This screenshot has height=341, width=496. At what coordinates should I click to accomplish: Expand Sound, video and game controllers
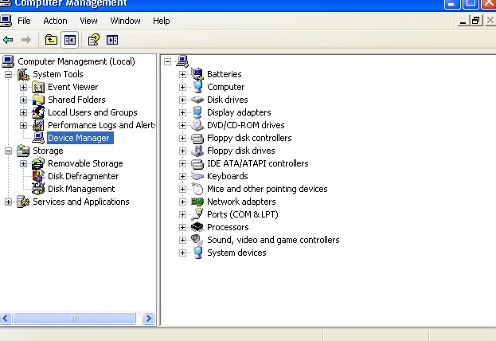click(x=182, y=240)
